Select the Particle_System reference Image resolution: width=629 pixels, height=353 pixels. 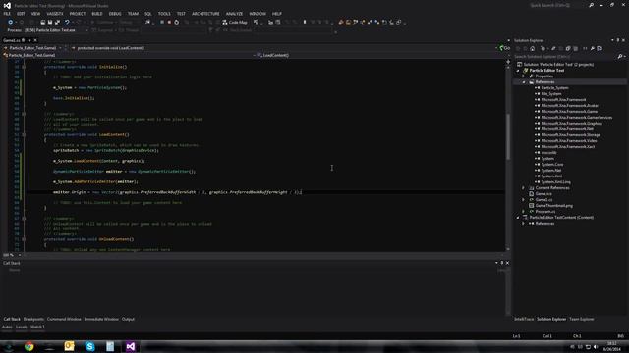coord(554,88)
